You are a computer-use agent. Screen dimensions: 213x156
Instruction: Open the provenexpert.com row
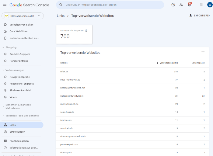click(x=132, y=144)
